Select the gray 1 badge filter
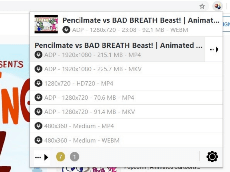 click(74, 157)
